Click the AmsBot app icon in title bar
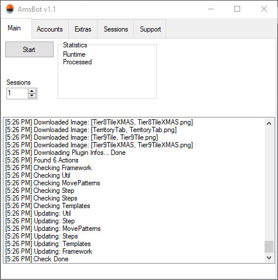The height and width of the screenshot is (280, 278). click(10, 9)
